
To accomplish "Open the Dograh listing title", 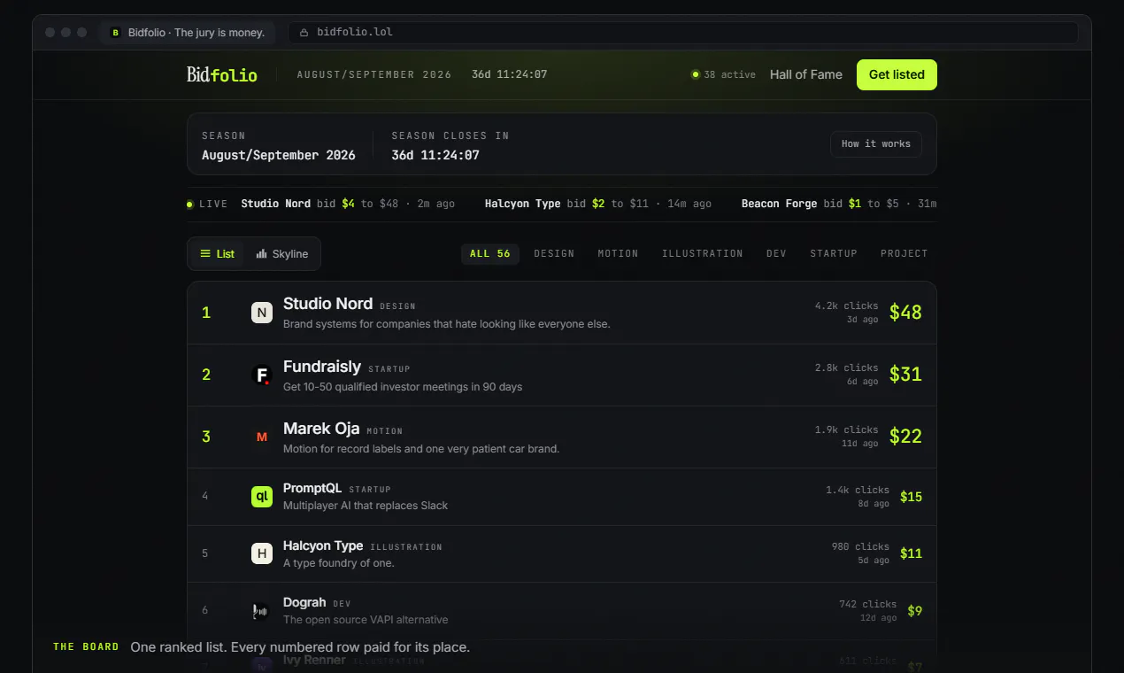I will 304,603.
